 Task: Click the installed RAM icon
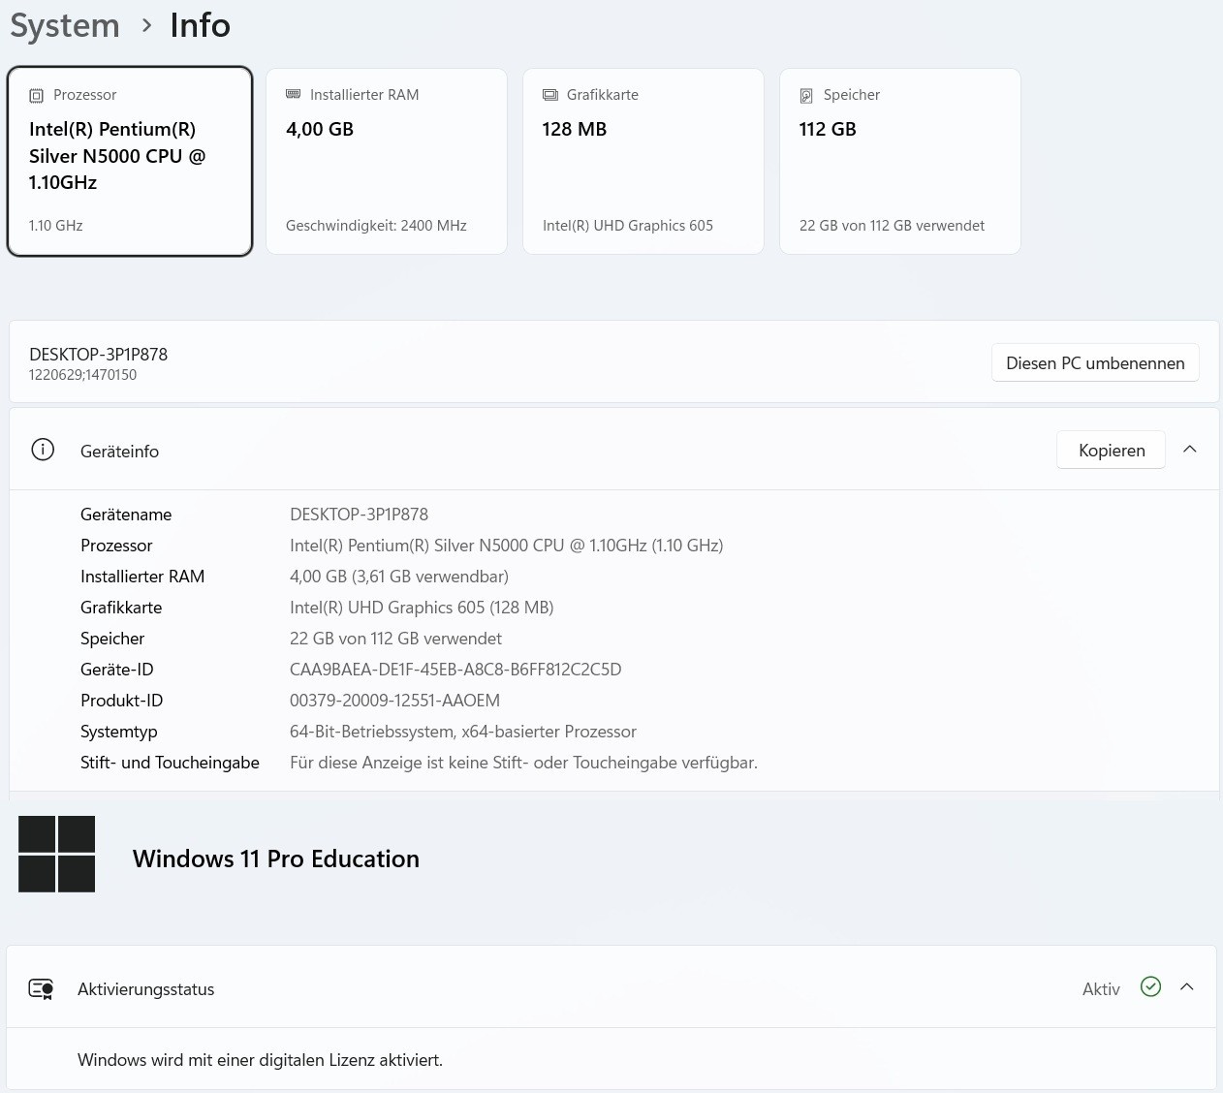tap(293, 94)
